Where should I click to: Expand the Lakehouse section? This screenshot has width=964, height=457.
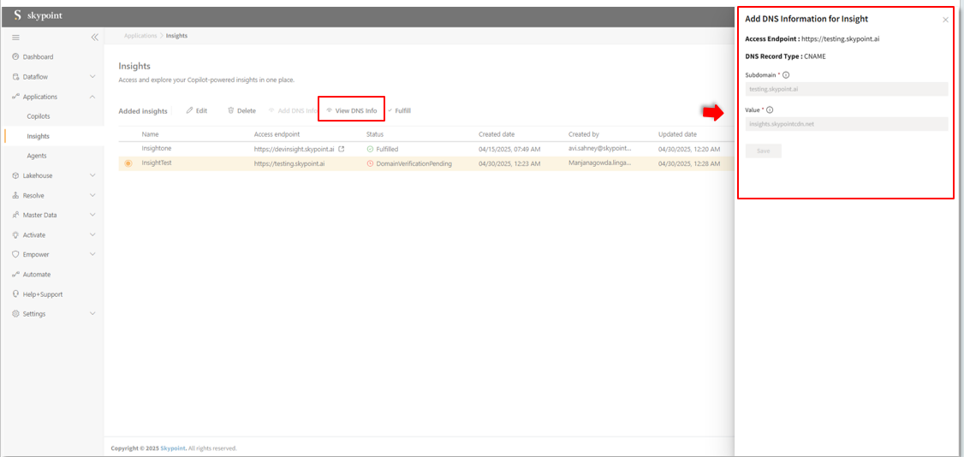[x=38, y=175]
